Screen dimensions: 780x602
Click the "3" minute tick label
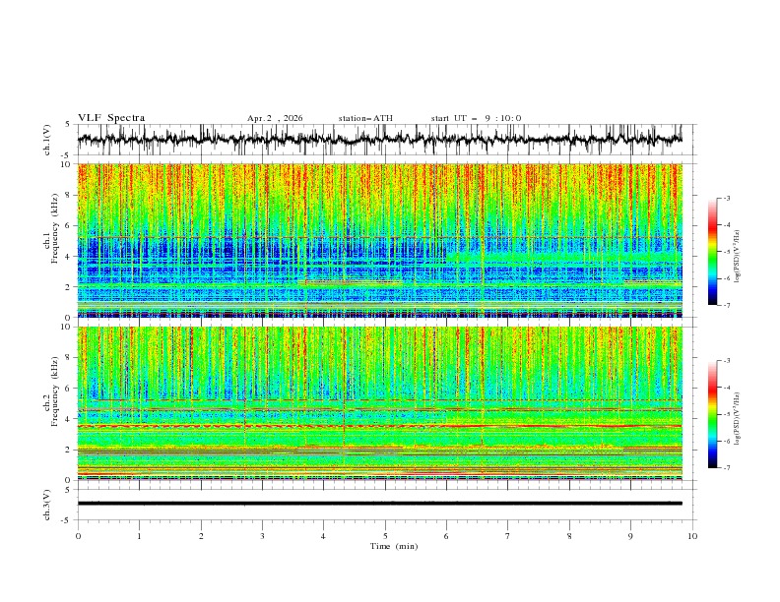262,536
